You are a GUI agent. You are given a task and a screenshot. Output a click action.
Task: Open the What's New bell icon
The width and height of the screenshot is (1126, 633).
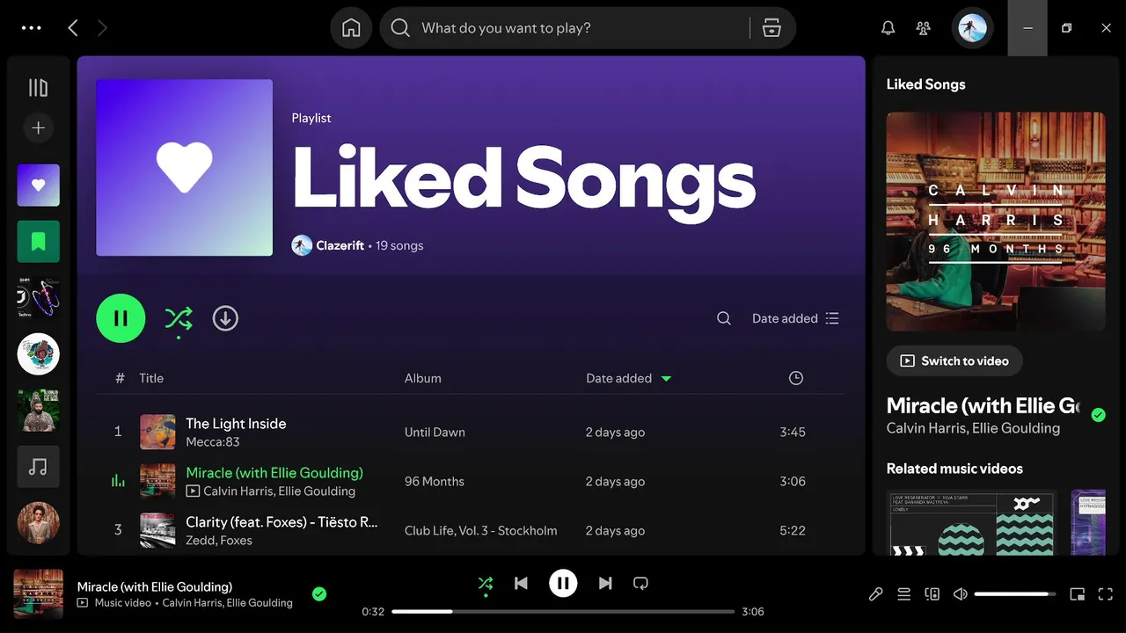click(888, 28)
